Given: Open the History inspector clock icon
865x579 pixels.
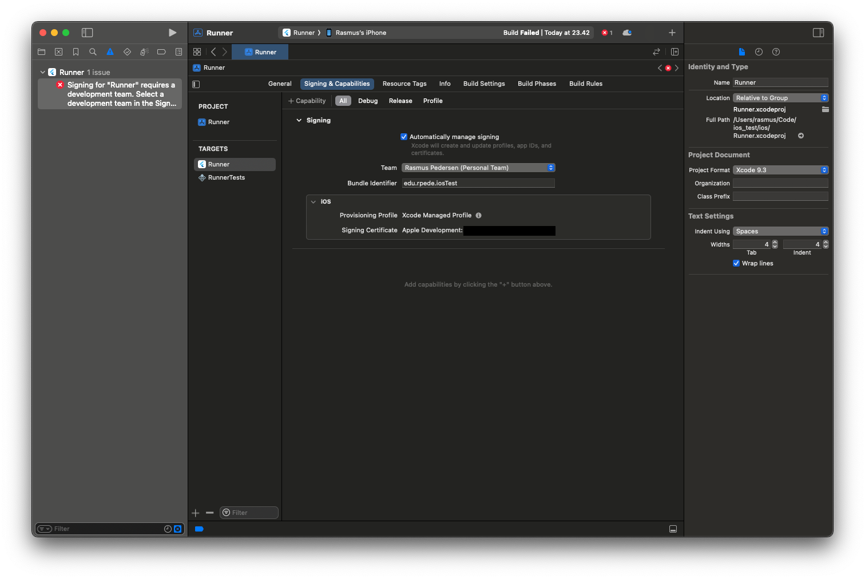Looking at the screenshot, I should [759, 51].
